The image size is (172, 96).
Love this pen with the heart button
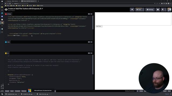click(x=132, y=10)
